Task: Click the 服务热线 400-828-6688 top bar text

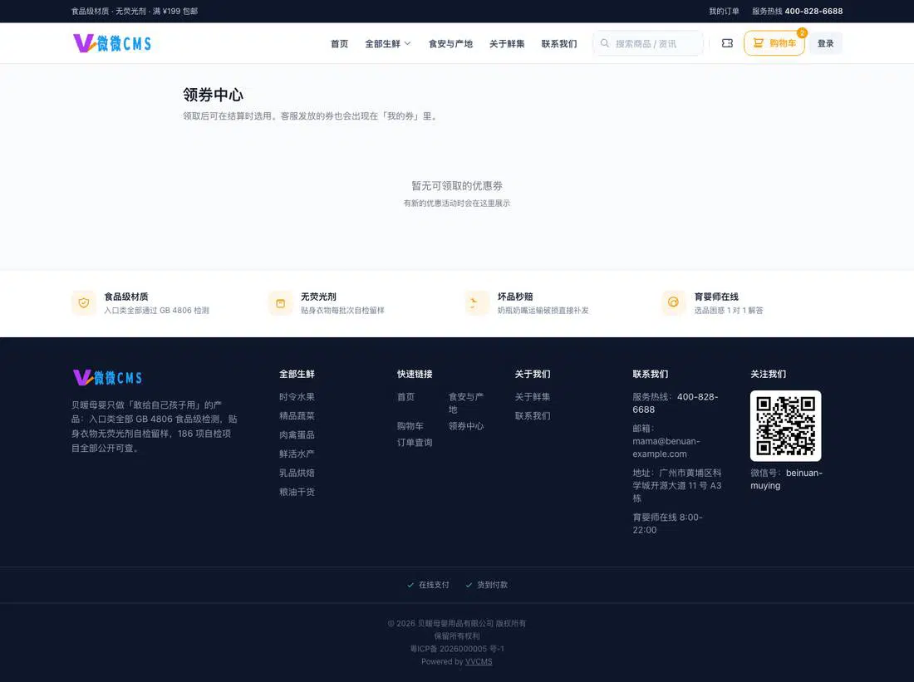Action: (797, 11)
